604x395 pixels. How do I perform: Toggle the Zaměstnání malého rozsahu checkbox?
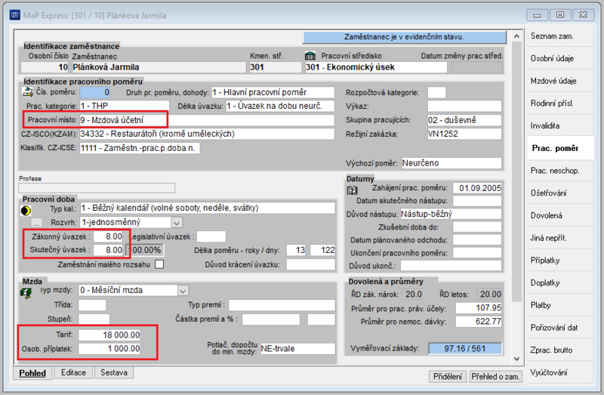click(159, 264)
